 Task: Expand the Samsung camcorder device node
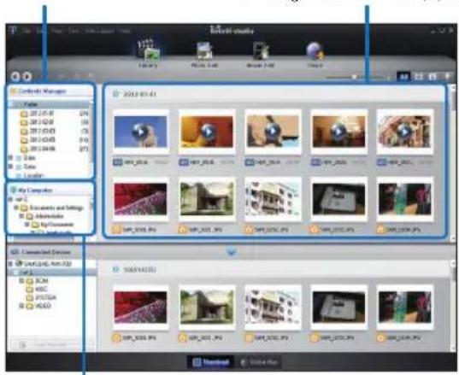(10, 264)
